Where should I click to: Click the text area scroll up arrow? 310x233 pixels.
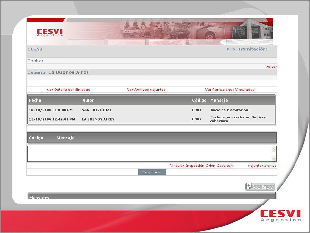click(274, 149)
